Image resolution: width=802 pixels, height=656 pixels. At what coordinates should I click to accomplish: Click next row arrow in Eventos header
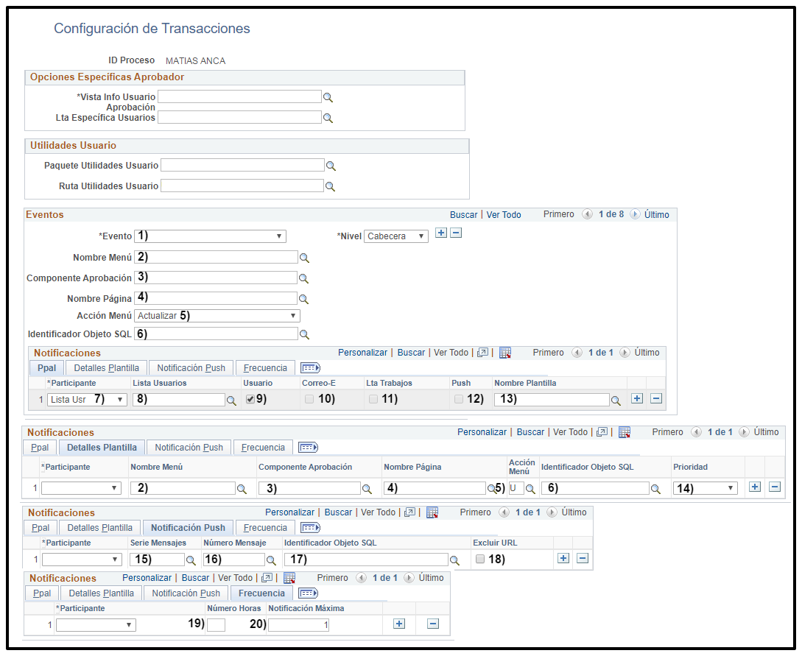(x=635, y=215)
